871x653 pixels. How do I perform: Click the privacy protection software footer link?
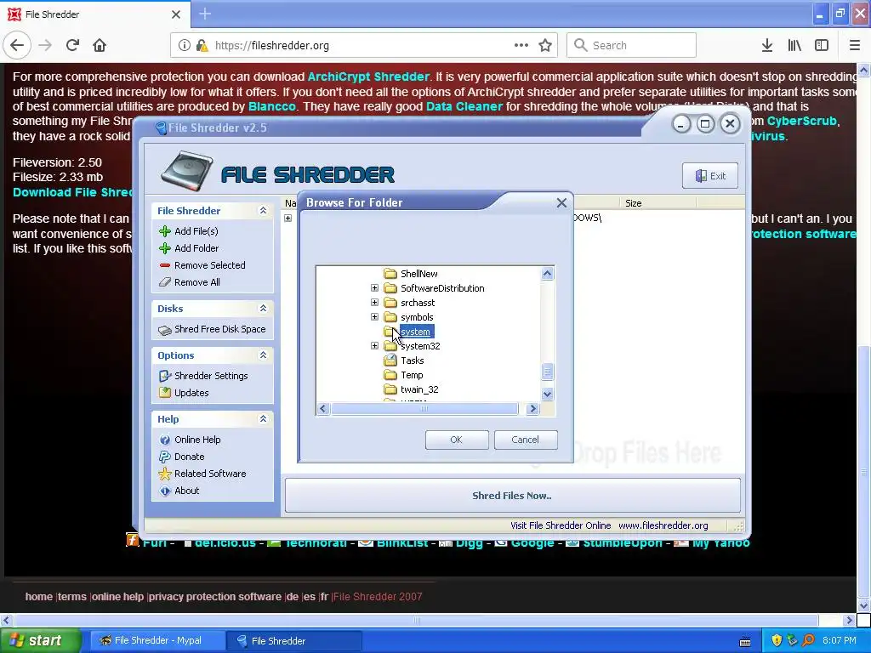pyautogui.click(x=215, y=596)
